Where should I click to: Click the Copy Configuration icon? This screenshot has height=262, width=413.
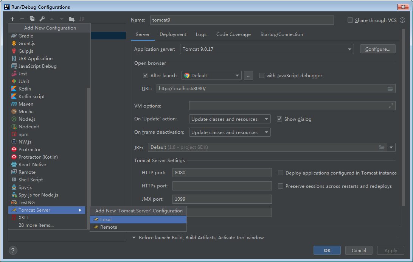[x=32, y=19]
